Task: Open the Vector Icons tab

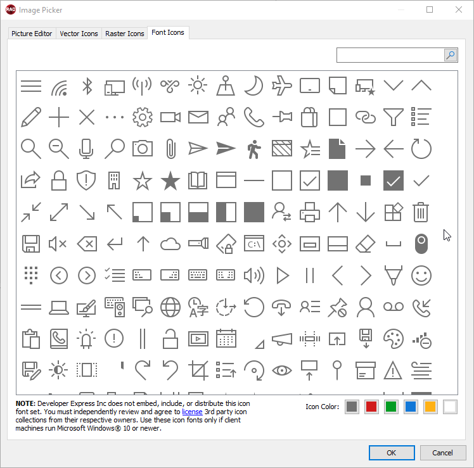Action: pos(79,34)
